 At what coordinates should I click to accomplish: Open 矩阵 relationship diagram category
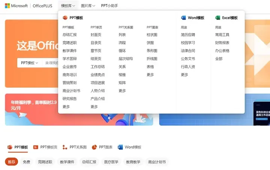[x=122, y=83]
